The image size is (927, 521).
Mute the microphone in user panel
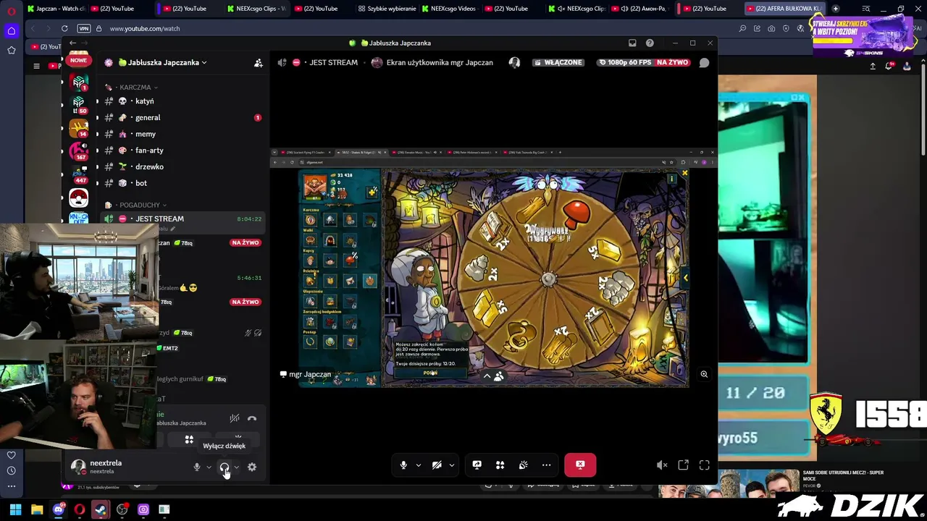196,467
